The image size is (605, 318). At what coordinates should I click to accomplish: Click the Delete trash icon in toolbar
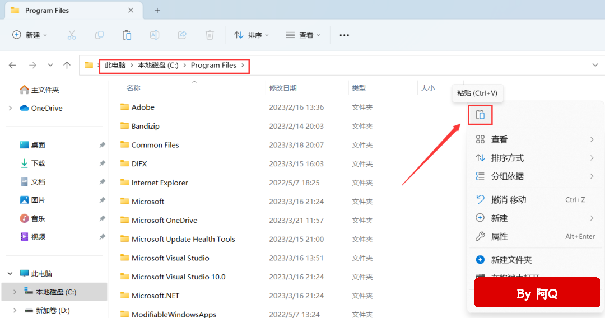[x=210, y=35]
